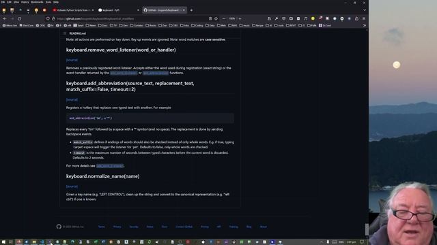The image size is (437, 245).
Task: Open a new browser tab
Action: [191, 10]
